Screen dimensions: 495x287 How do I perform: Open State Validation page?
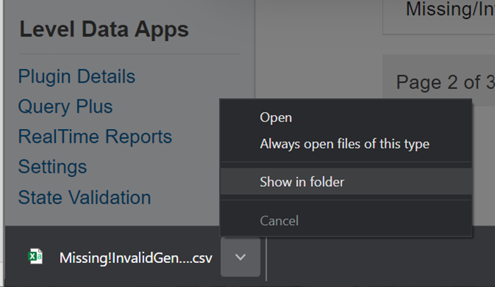pos(85,197)
